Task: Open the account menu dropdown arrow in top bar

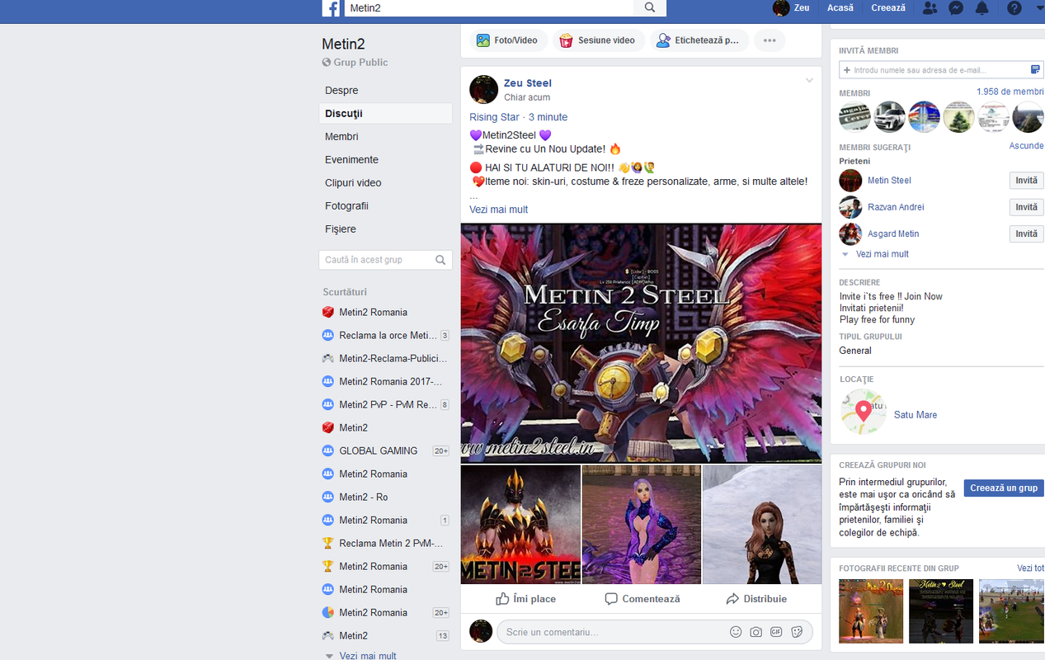Action: [1039, 8]
